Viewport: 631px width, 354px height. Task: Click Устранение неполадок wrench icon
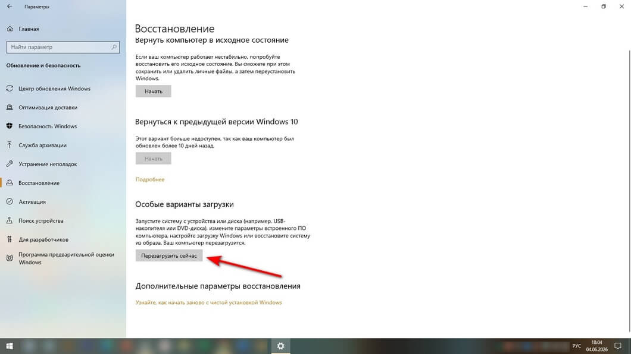click(10, 164)
